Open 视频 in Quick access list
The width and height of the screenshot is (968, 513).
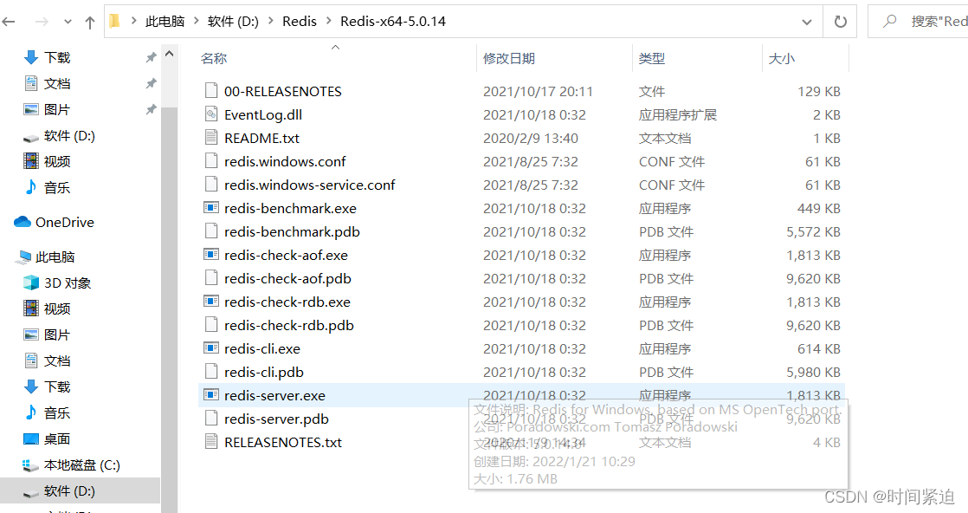tap(57, 161)
